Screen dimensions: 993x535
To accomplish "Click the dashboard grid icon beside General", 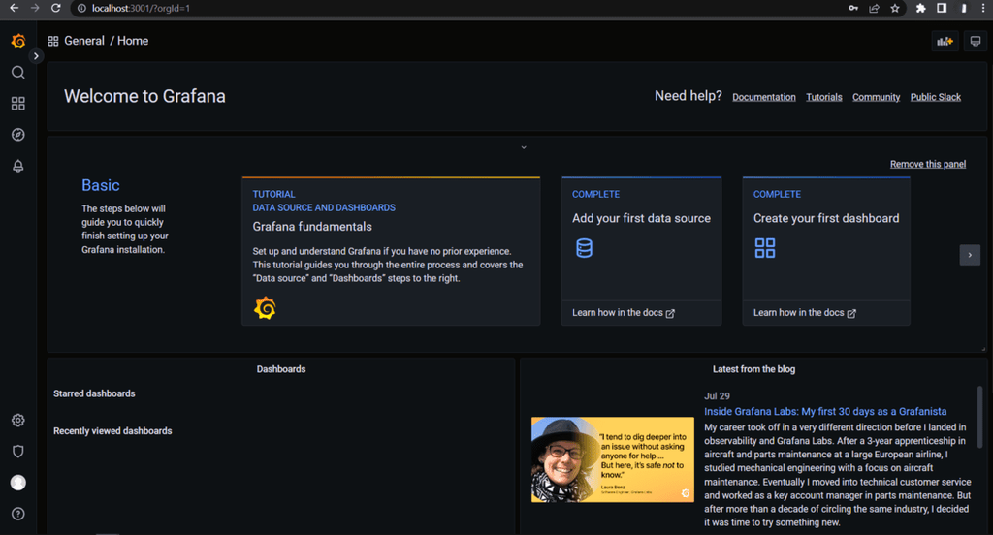I will pos(53,41).
